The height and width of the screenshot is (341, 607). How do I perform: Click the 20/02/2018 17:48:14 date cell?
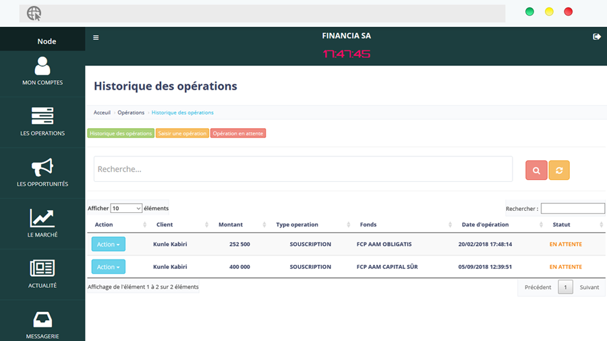coord(485,245)
